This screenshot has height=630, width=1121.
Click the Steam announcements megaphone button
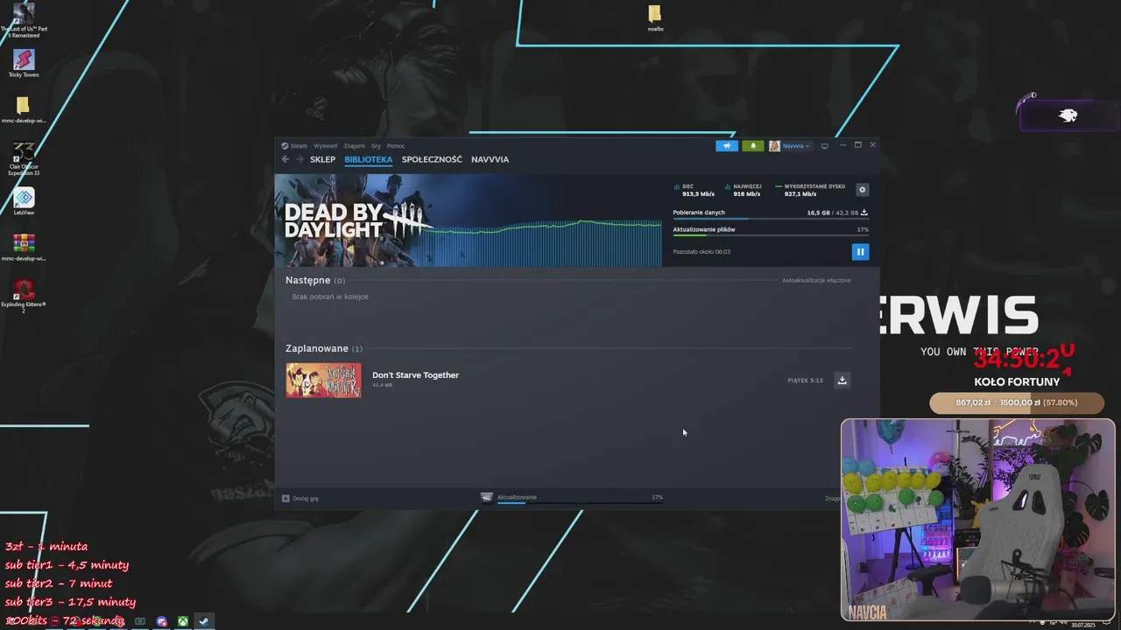click(x=727, y=146)
